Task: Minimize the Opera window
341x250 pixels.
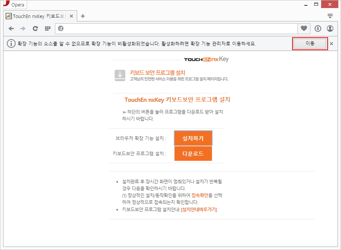Action: pos(306,5)
